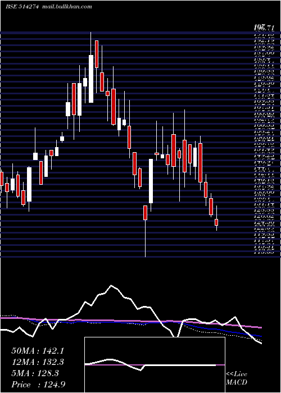
Task: Click the tall white candle following the lowest-wick candle
Action: [x=151, y=181]
